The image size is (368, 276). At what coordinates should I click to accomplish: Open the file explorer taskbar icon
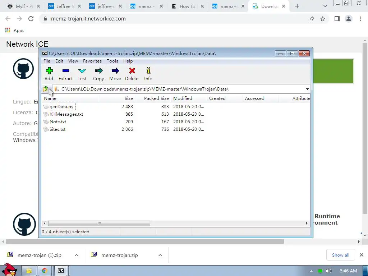(x=29, y=271)
